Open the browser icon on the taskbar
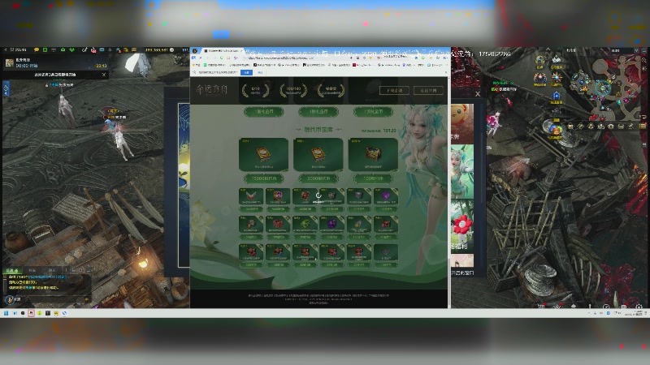Screen dimensions: 650x365 pyautogui.click(x=65, y=313)
